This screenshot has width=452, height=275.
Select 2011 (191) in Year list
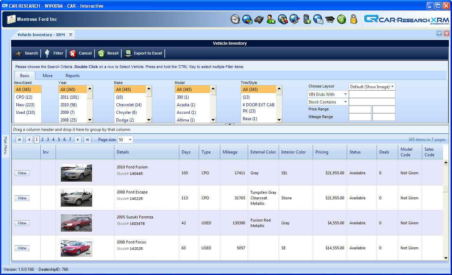tap(73, 97)
